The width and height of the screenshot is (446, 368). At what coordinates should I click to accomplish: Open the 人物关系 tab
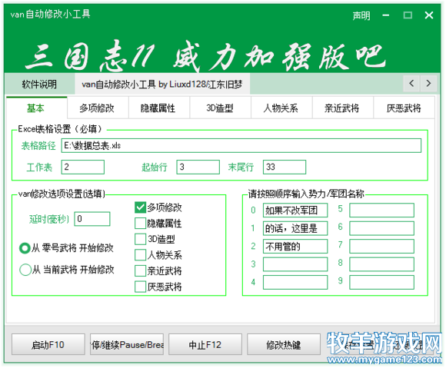[281, 108]
